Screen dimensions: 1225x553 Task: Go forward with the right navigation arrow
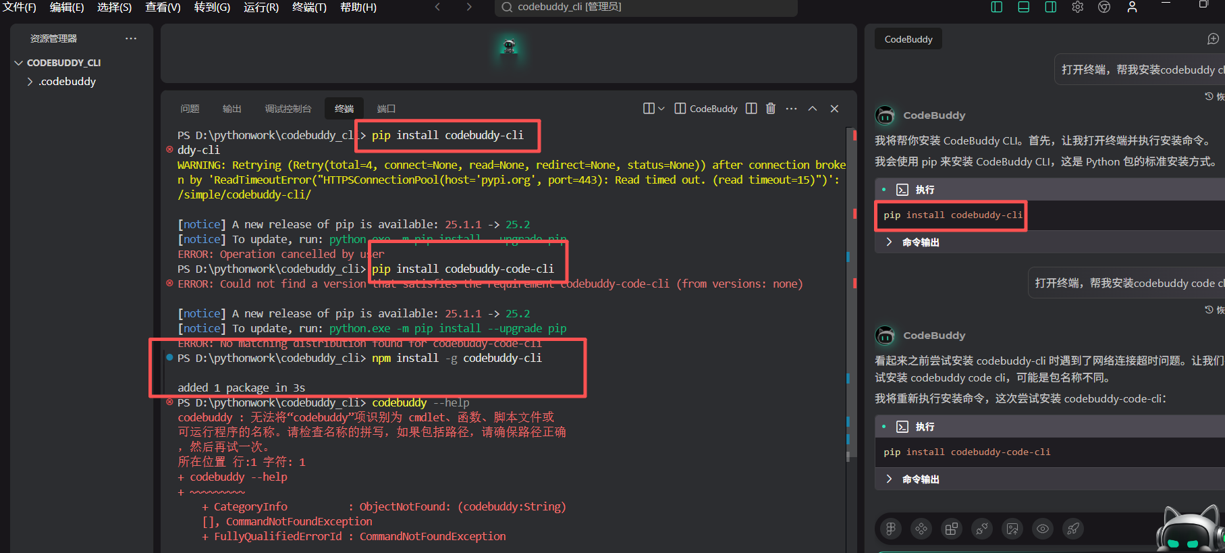click(x=469, y=7)
